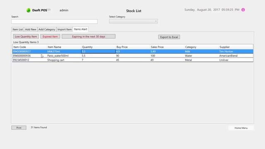This screenshot has height=149, width=265.
Task: Sort by the Item Name column header
Action: tap(64, 47)
